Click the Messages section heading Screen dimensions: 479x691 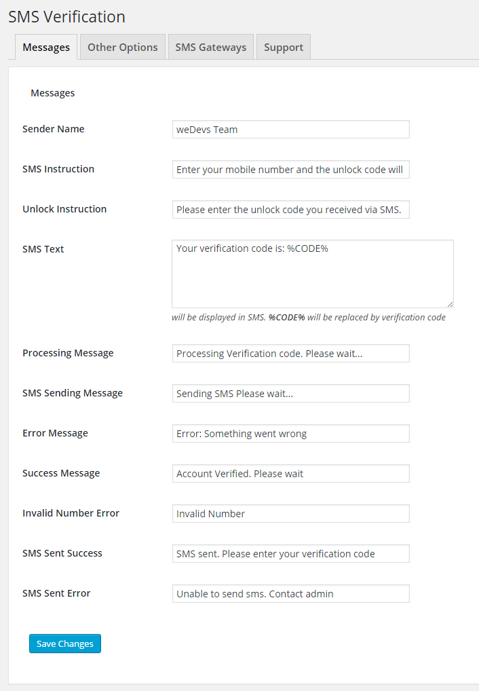tap(52, 92)
